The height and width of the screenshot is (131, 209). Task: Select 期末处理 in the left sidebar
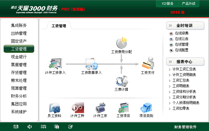[x=19, y=81]
